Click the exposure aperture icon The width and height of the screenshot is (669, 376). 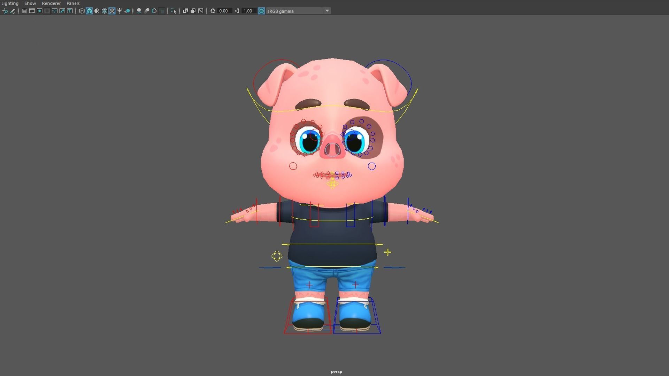coord(213,11)
